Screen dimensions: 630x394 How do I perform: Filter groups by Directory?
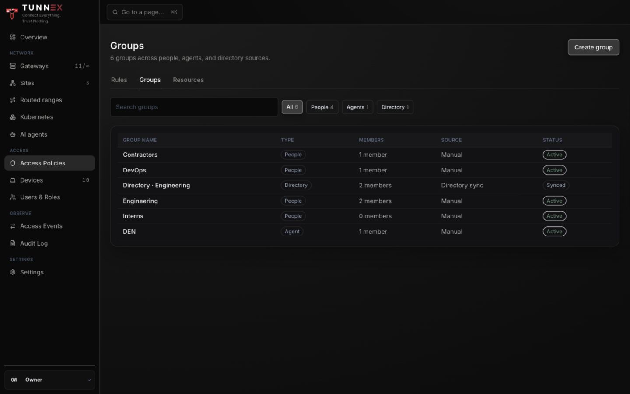[x=395, y=107]
